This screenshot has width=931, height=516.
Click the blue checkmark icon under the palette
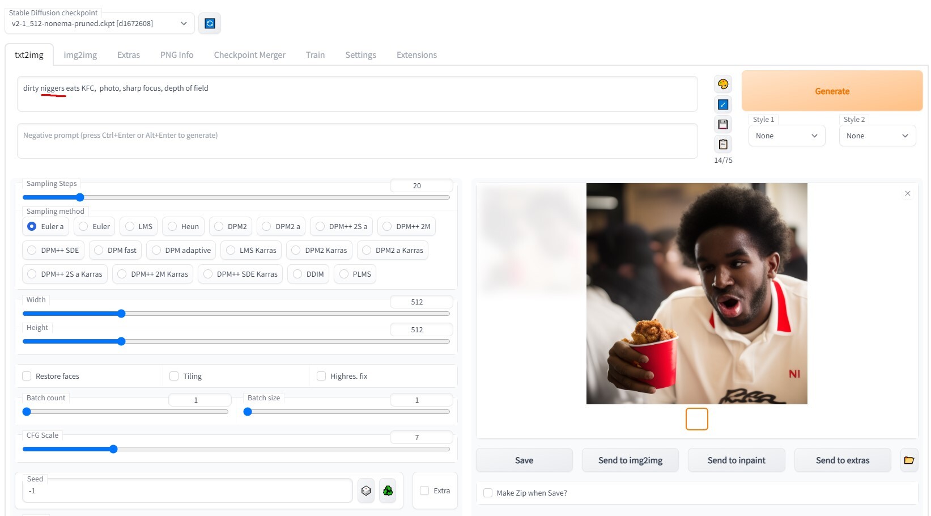(x=722, y=104)
